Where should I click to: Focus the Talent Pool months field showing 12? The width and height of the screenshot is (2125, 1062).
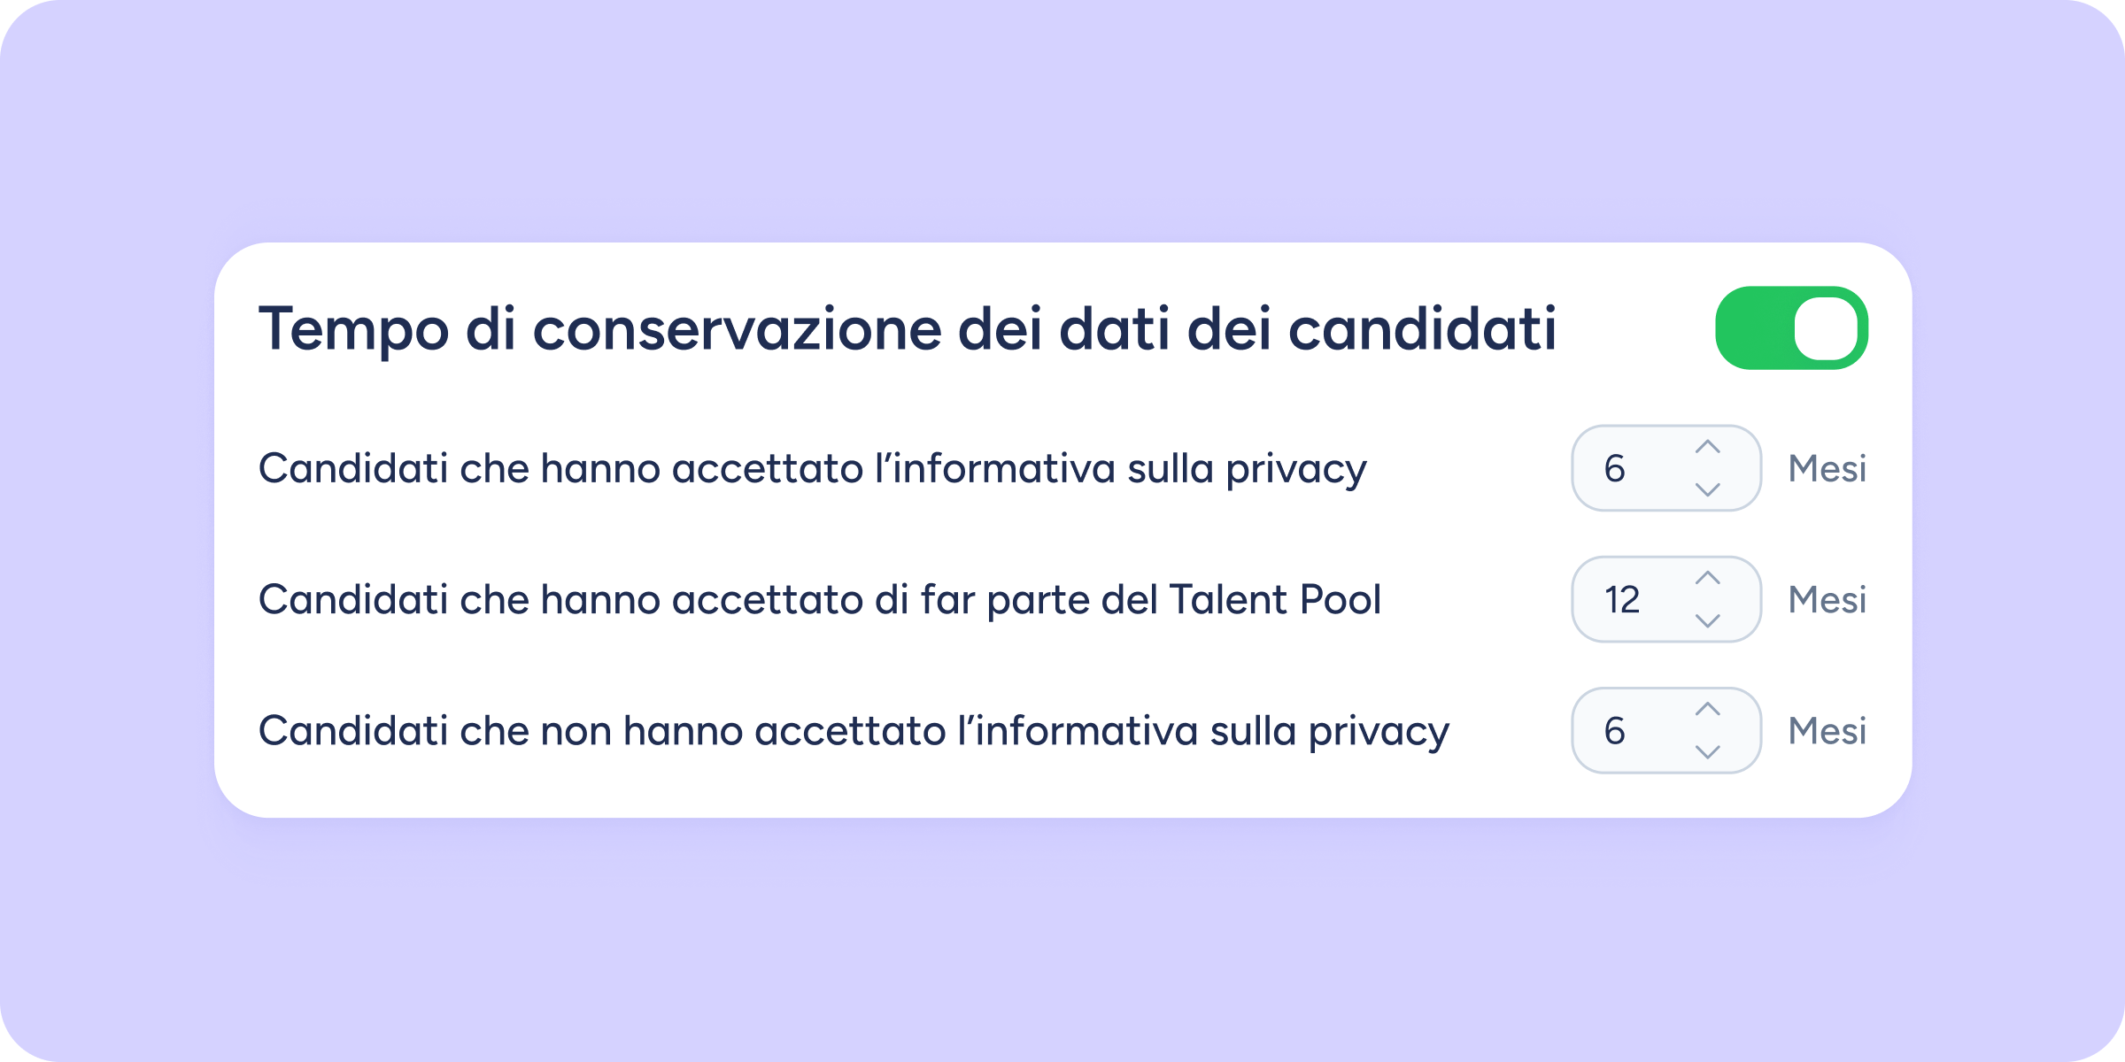tap(1629, 599)
